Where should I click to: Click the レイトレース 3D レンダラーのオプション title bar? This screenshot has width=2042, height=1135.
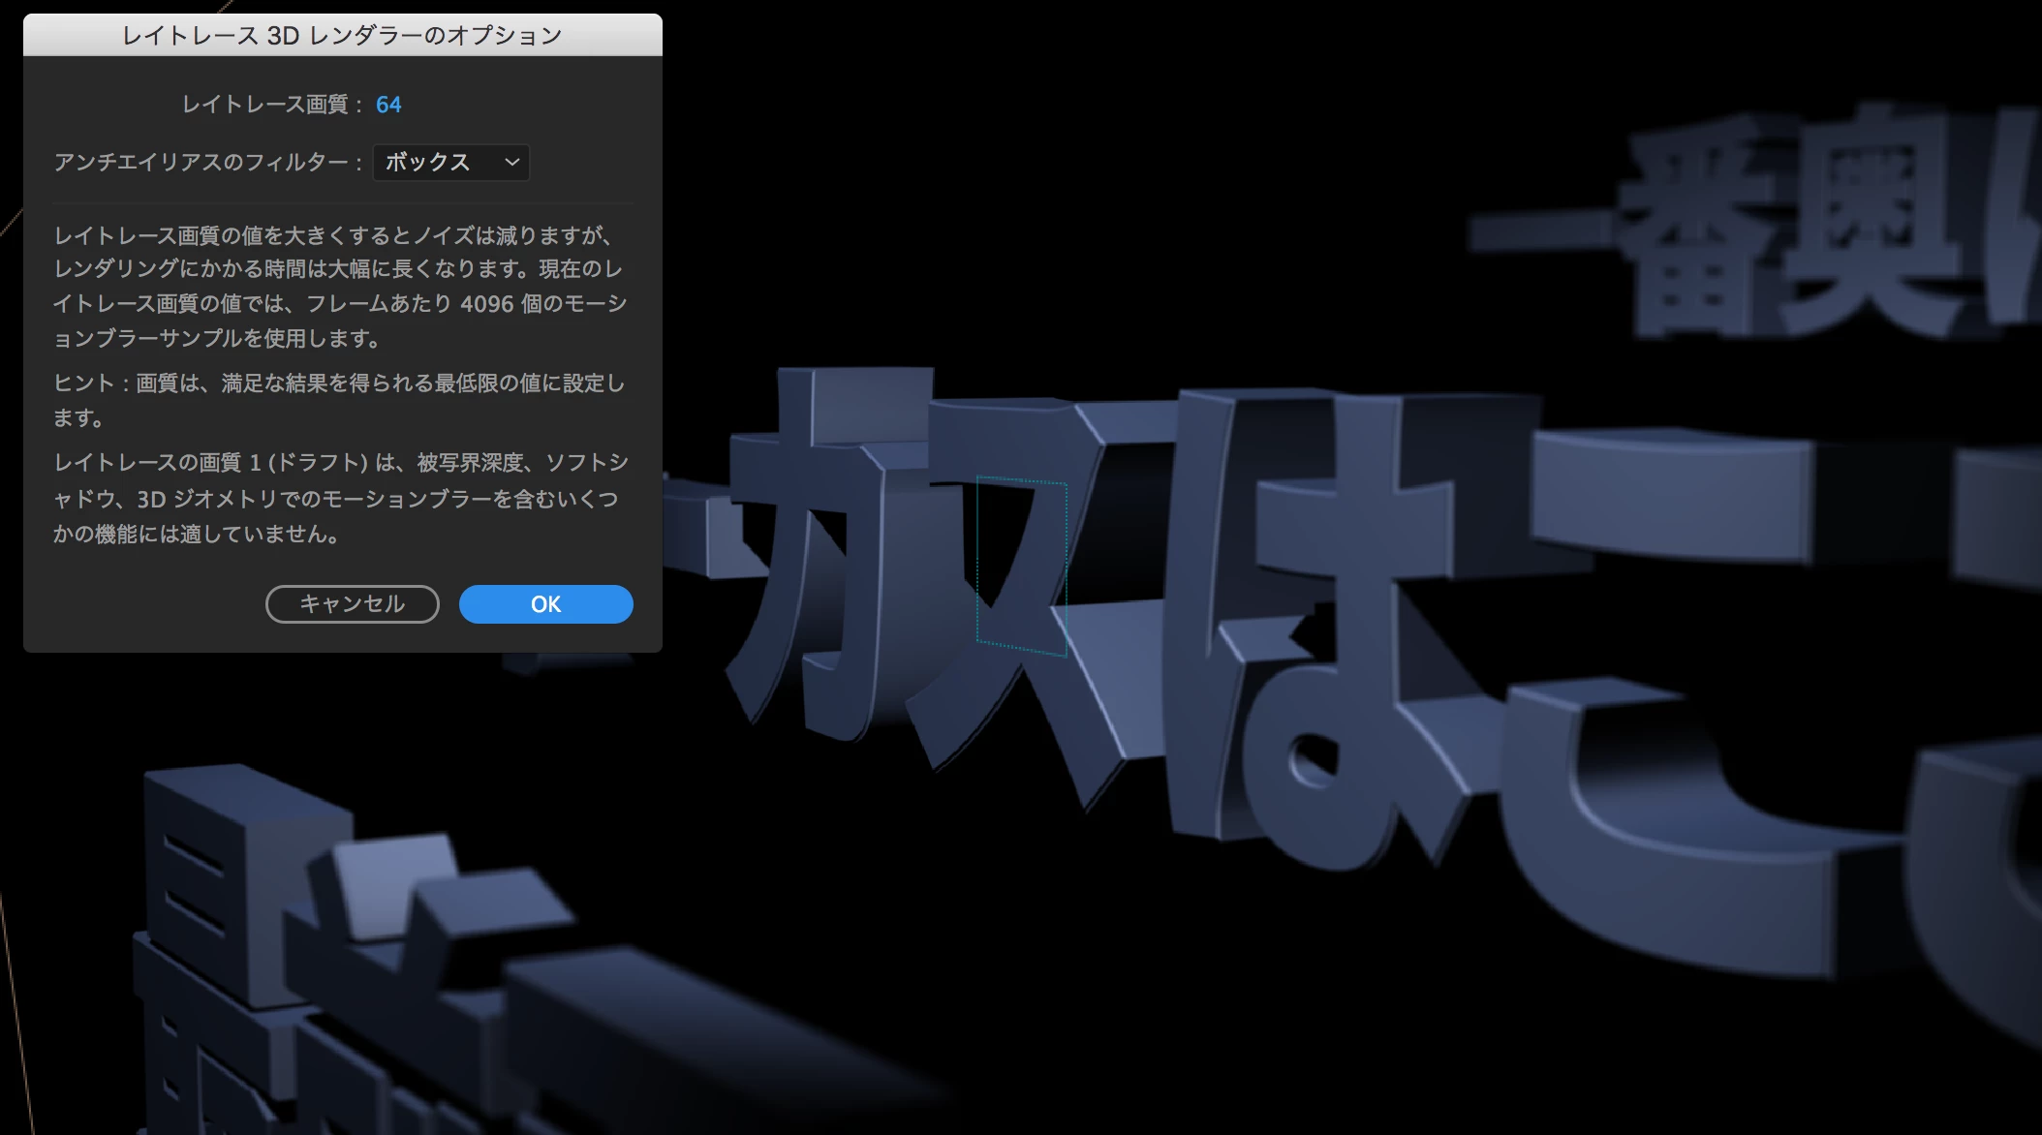tap(342, 36)
